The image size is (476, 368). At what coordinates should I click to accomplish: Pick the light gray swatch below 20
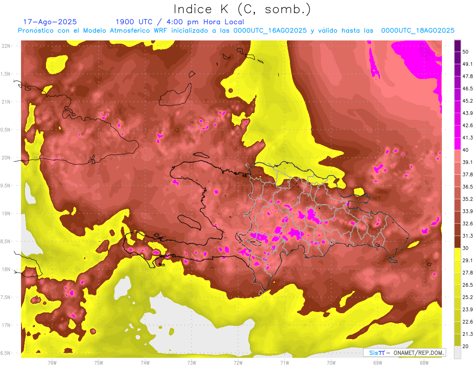pos(457,353)
